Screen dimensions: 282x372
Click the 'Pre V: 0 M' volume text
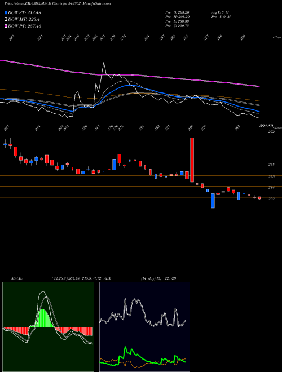[x=221, y=17]
